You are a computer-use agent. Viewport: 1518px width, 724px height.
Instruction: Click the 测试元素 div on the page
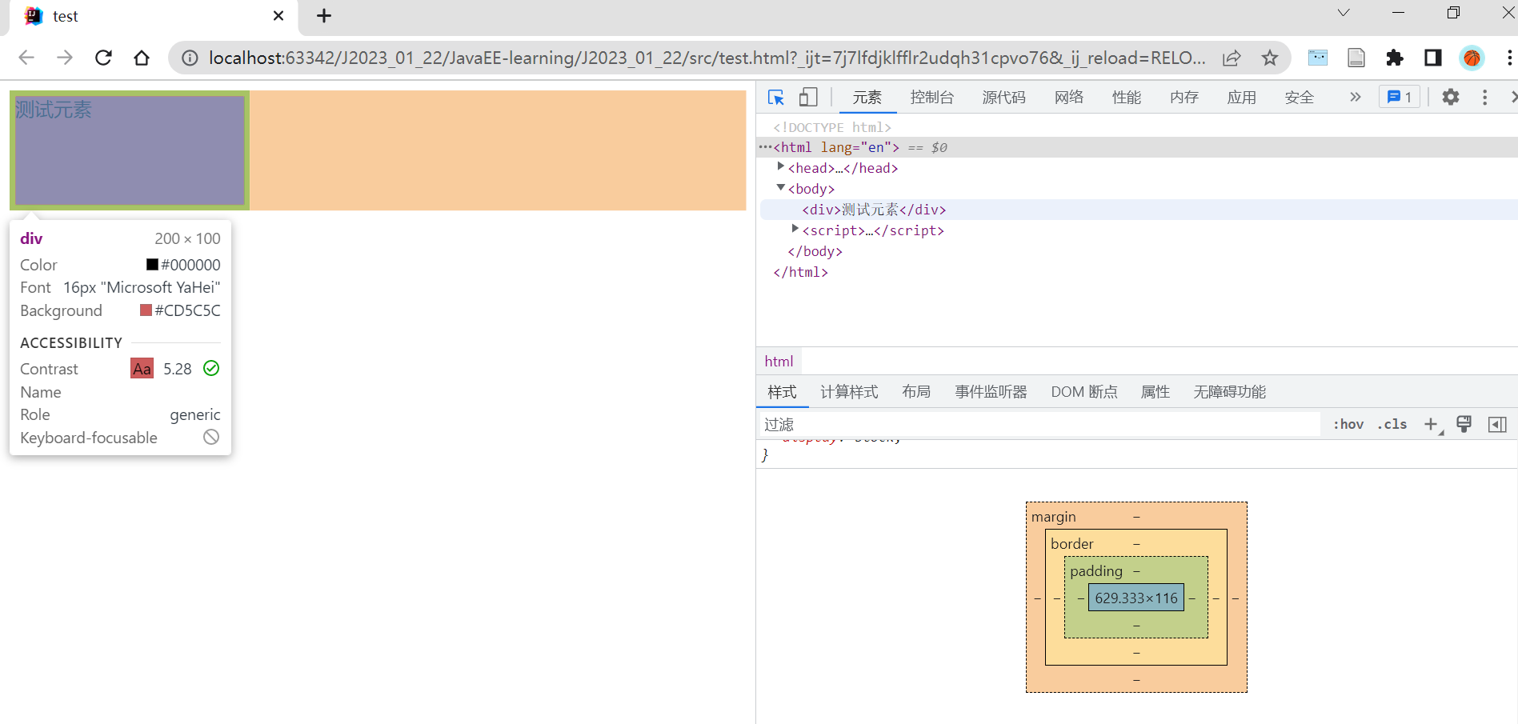130,150
